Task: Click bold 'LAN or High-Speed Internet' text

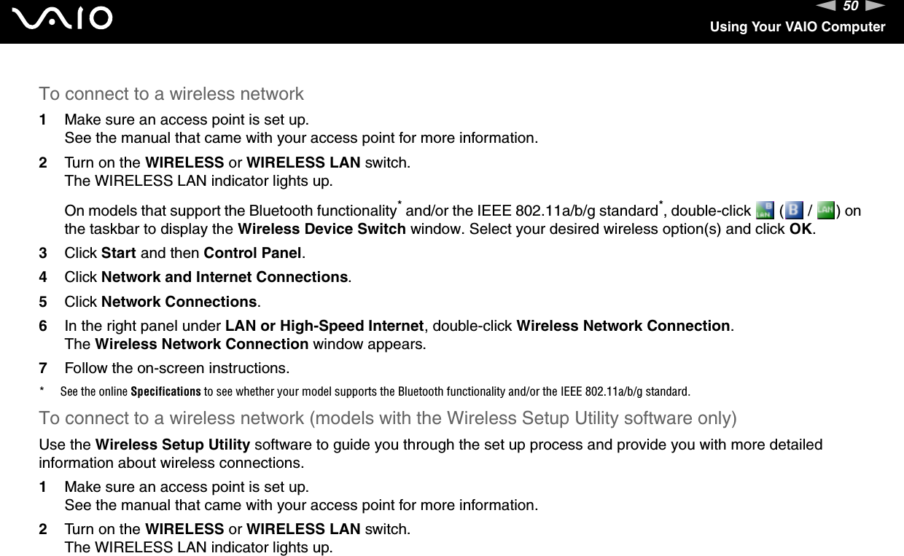Action: pyautogui.click(x=325, y=326)
